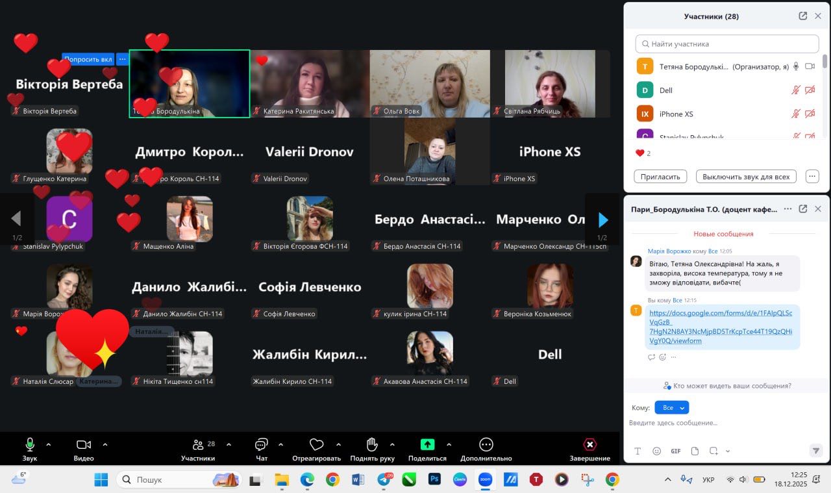The height and width of the screenshot is (493, 831).
Task: Go to next page of video gallery
Action: click(602, 220)
